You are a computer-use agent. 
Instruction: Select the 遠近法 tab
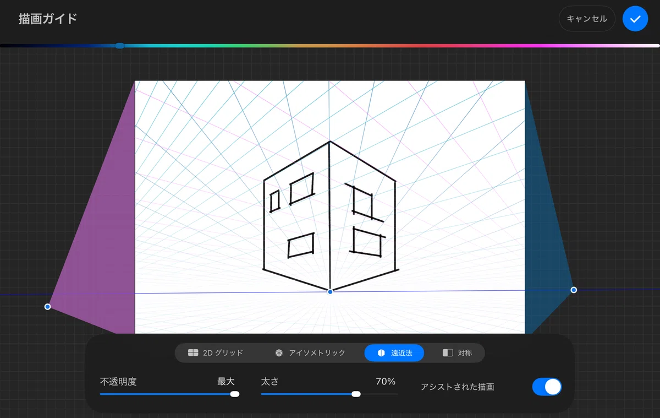(394, 352)
